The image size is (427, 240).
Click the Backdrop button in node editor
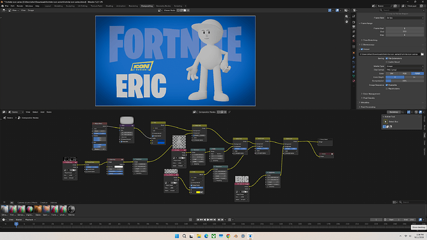pos(394,112)
